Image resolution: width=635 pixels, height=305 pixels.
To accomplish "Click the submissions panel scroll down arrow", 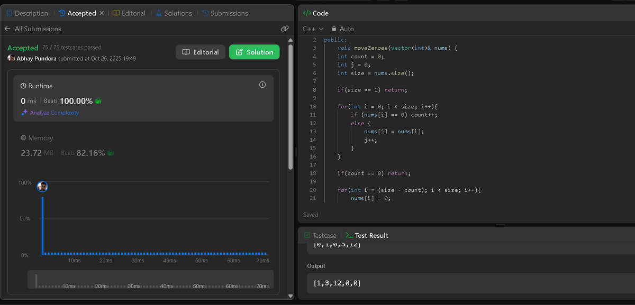I will tap(291, 296).
